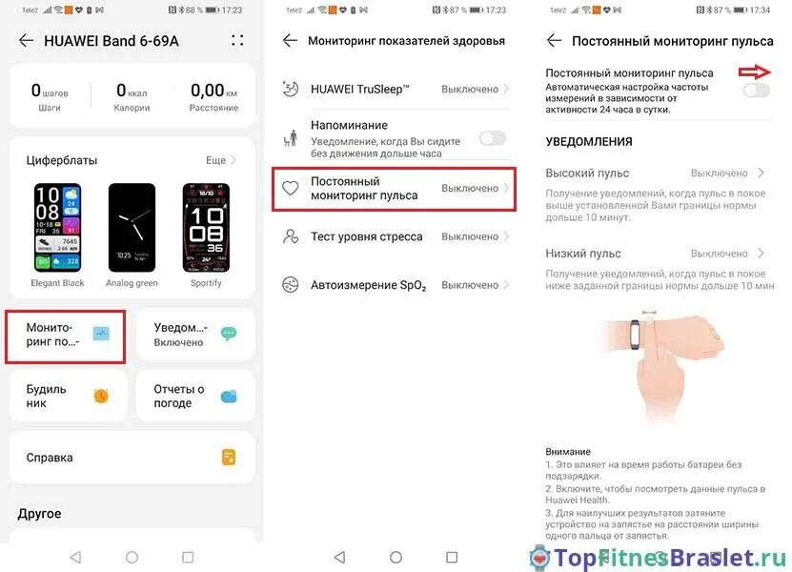The height and width of the screenshot is (572, 792).
Task: Open Еще to see more watch faces
Action: point(221,160)
